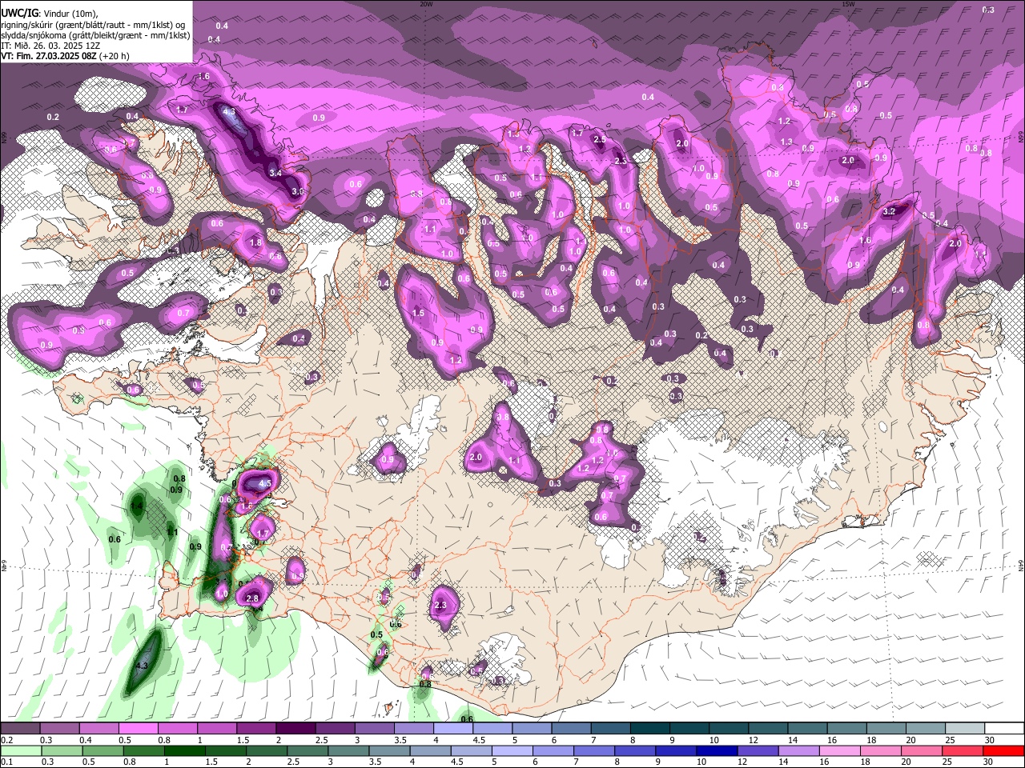
Task: Click the bright red swatch ending the rain legend
Action: pyautogui.click(x=1003, y=751)
